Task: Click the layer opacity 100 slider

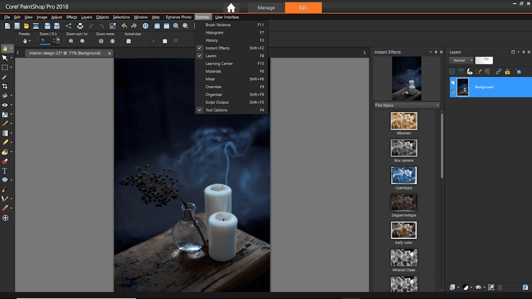Action: [485, 60]
